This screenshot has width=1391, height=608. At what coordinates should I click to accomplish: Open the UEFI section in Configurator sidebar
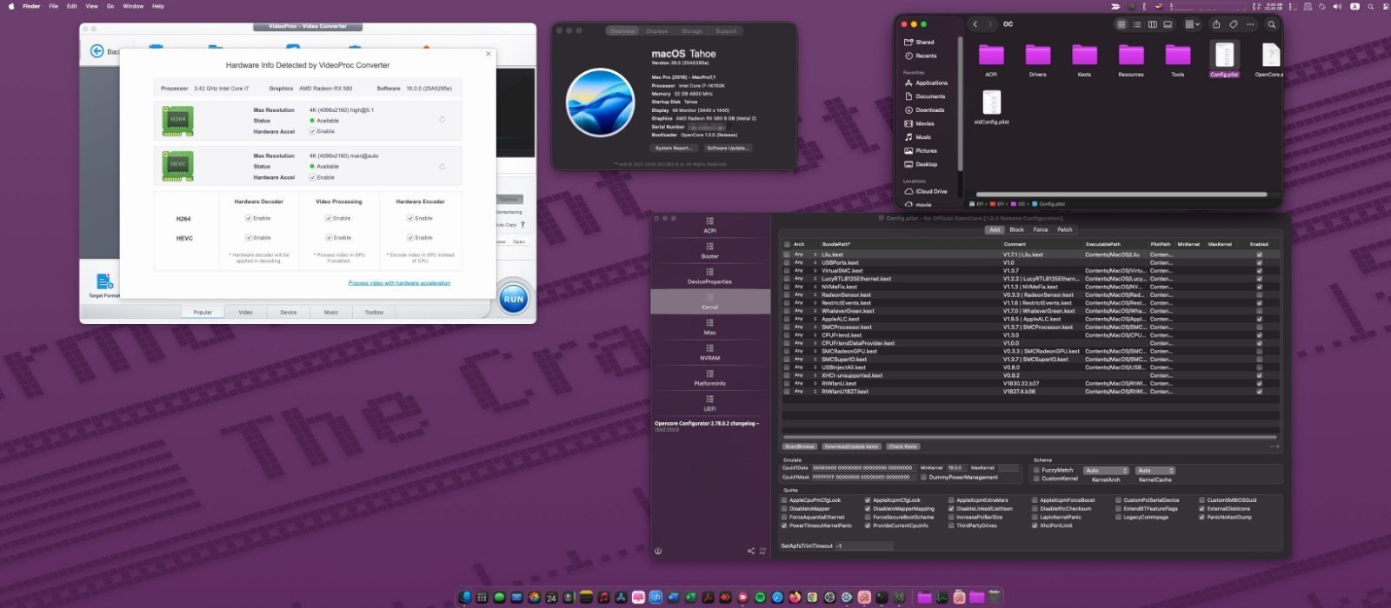[x=709, y=403]
